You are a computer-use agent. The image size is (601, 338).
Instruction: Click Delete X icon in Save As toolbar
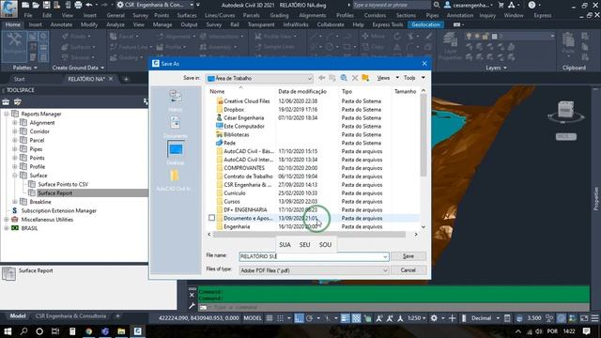pos(355,78)
